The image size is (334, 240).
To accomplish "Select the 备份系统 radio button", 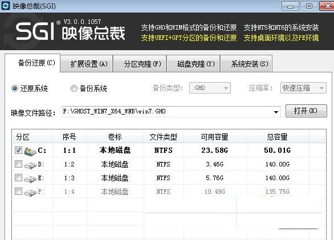I will (x=74, y=88).
